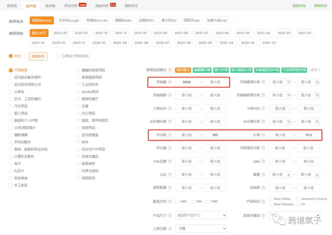Viewport: 332px width, 235px height.
Task: Check the Amazon's Choice badge
Action: tap(298, 199)
